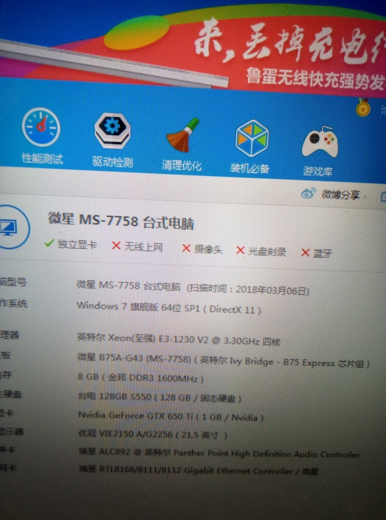Image resolution: width=386 pixels, height=520 pixels.
Task: Click the 无线上网 feature label
Action: pos(144,247)
